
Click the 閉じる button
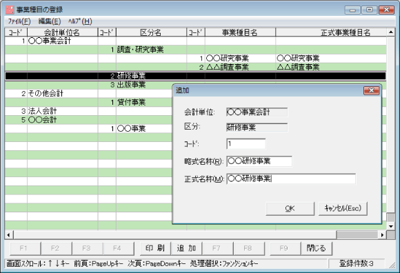click(x=317, y=248)
